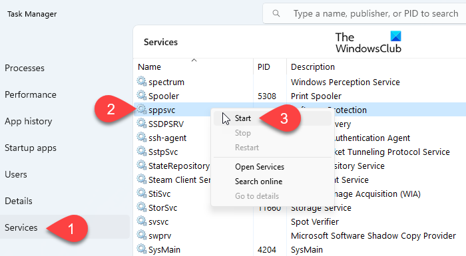466x256 pixels.
Task: Select the sppsvc service name
Action: click(x=162, y=110)
